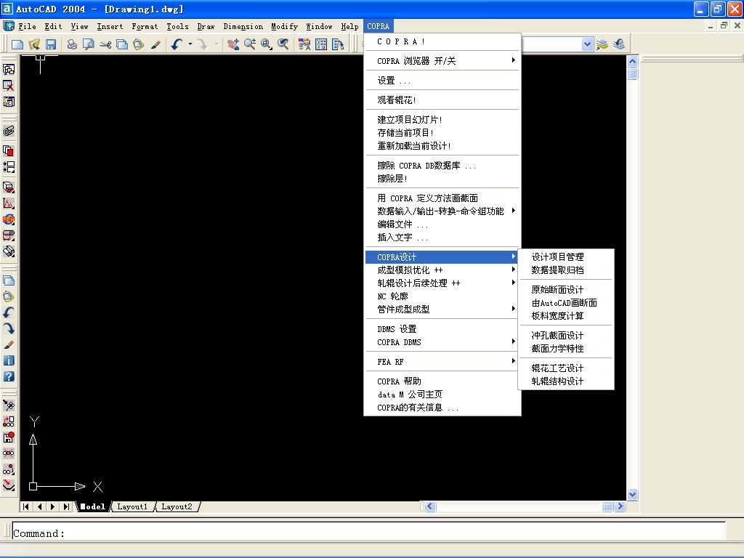Viewport: 744px width, 558px height.
Task: Click the horizontal scrollbar thumb
Action: [607, 506]
